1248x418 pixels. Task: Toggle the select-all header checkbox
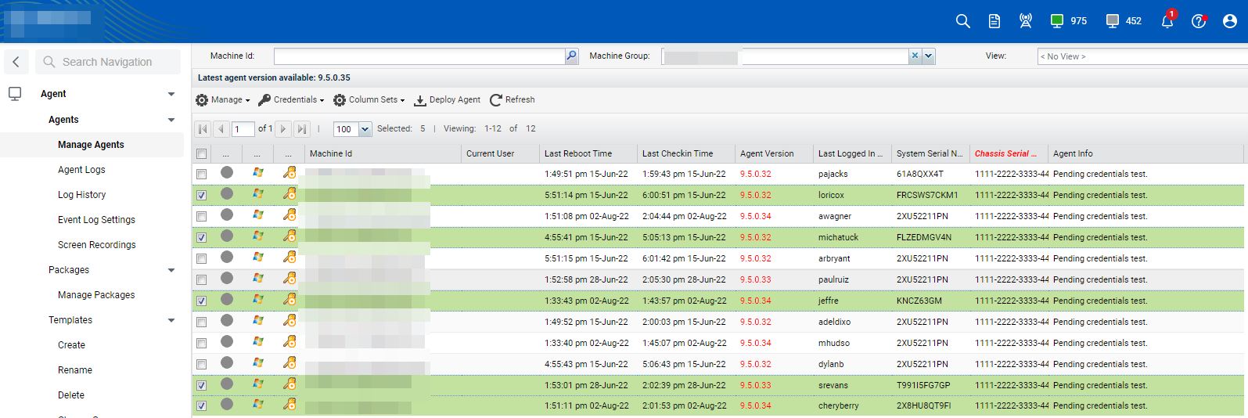(x=201, y=154)
